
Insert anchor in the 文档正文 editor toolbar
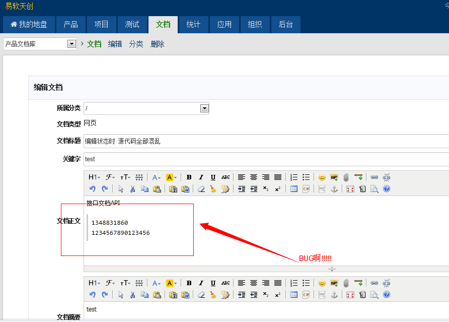pyautogui.click(x=334, y=189)
